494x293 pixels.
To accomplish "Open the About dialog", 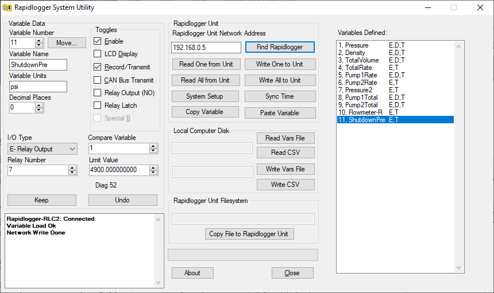I will [x=192, y=273].
